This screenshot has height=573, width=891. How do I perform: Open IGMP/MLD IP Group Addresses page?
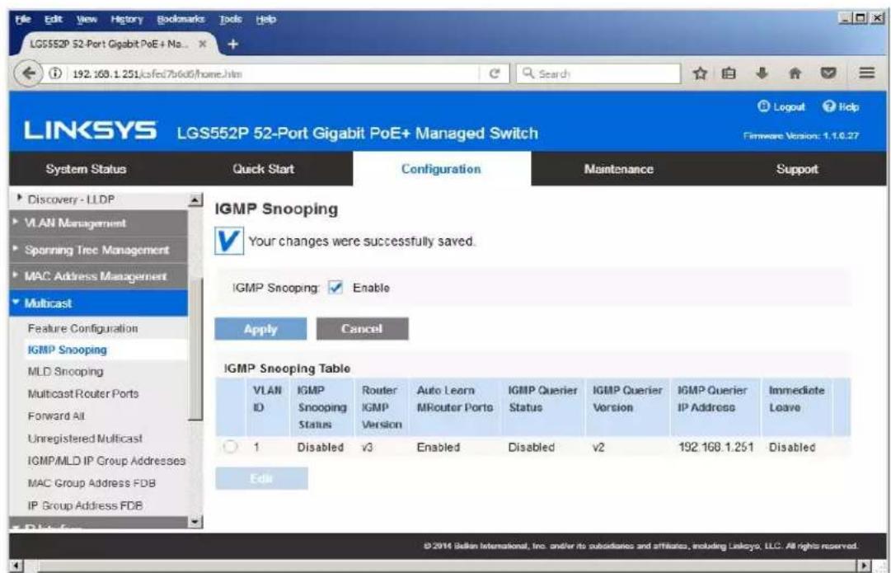(106, 460)
